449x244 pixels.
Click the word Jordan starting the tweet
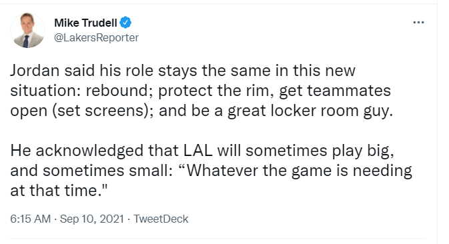pyautogui.click(x=35, y=71)
